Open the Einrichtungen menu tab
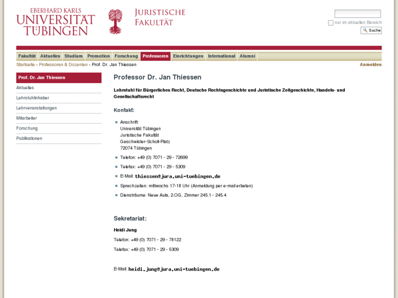The width and height of the screenshot is (398, 298). click(x=188, y=56)
